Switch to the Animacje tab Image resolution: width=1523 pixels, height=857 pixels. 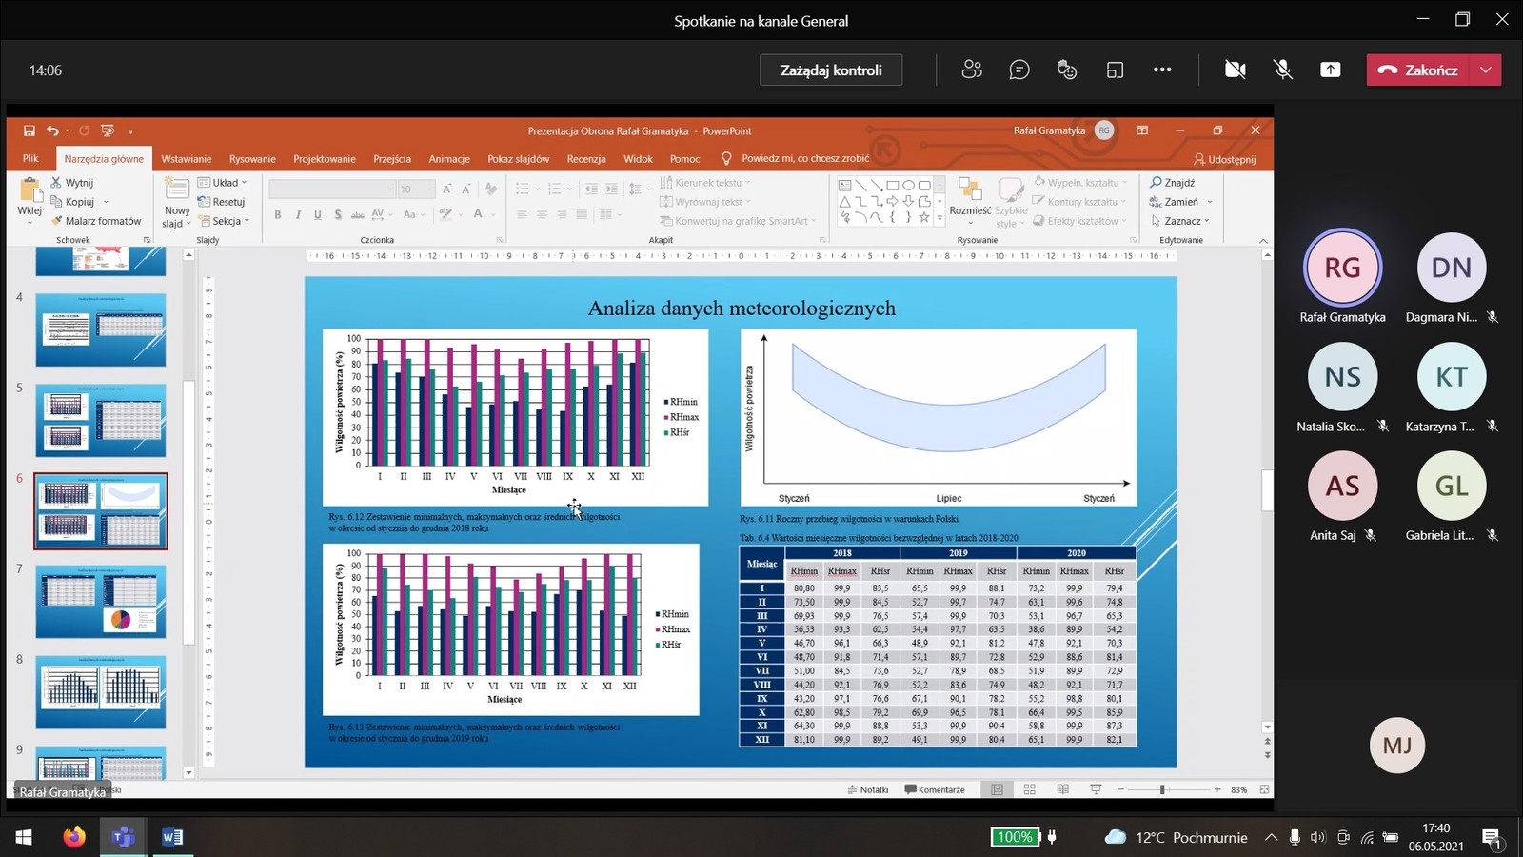point(449,159)
